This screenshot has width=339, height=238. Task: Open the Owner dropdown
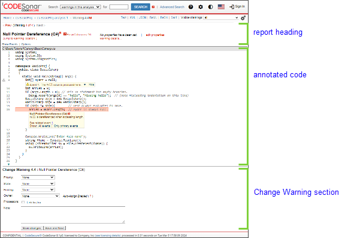[40, 196]
